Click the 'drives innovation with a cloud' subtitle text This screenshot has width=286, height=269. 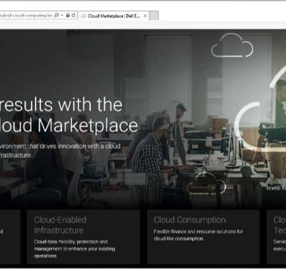[x=80, y=146]
